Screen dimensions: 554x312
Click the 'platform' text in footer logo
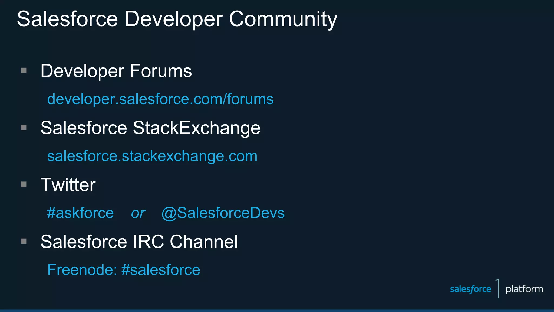click(524, 289)
